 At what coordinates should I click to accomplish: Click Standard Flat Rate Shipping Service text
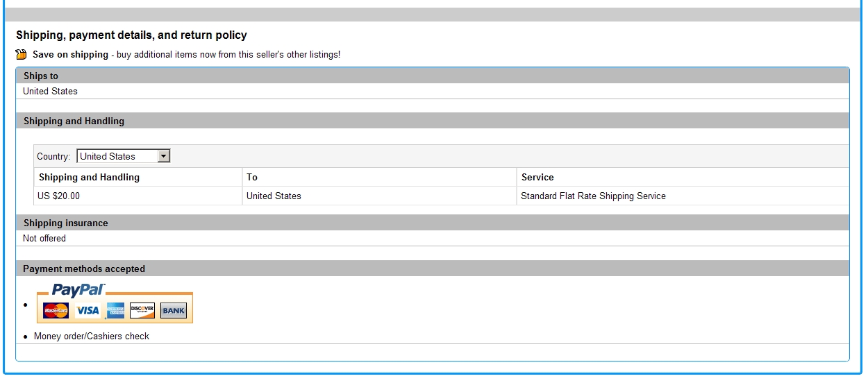coord(593,196)
